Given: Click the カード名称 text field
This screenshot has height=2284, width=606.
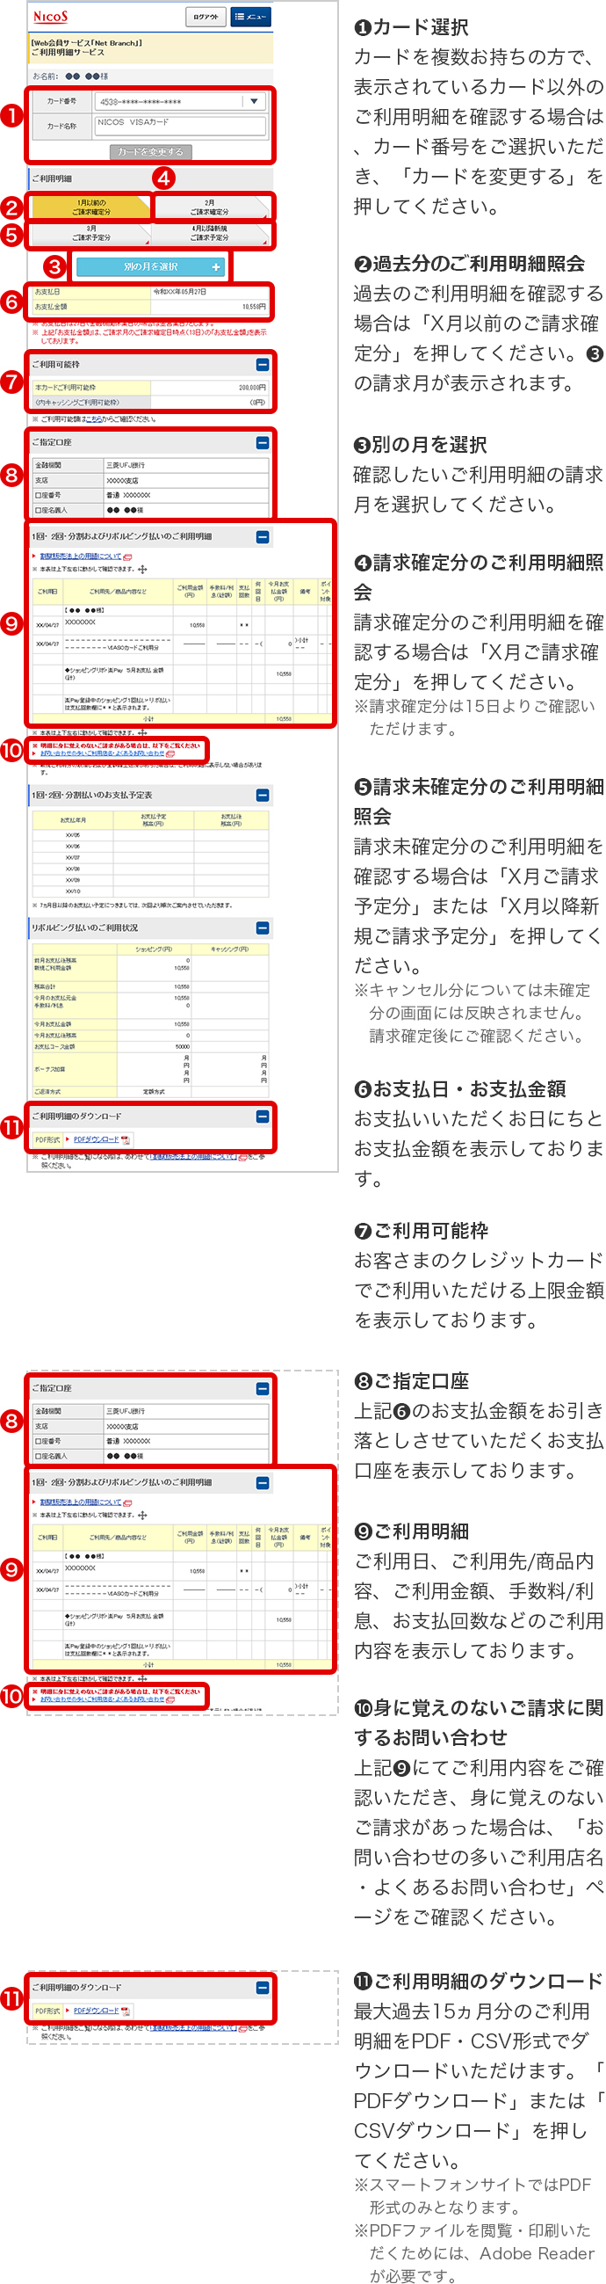Looking at the screenshot, I should point(181,125).
